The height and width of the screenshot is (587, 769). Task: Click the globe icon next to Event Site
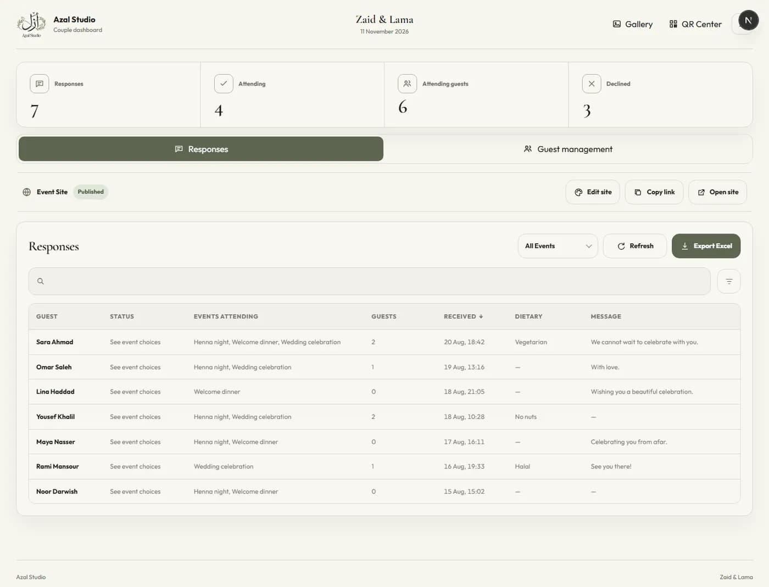(x=26, y=192)
